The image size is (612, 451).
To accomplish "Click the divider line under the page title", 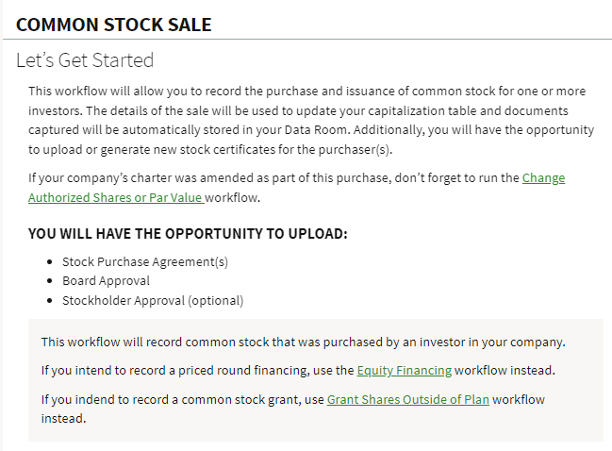I will click(306, 40).
